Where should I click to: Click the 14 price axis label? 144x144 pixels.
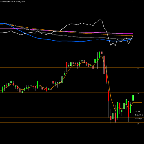click(138, 124)
